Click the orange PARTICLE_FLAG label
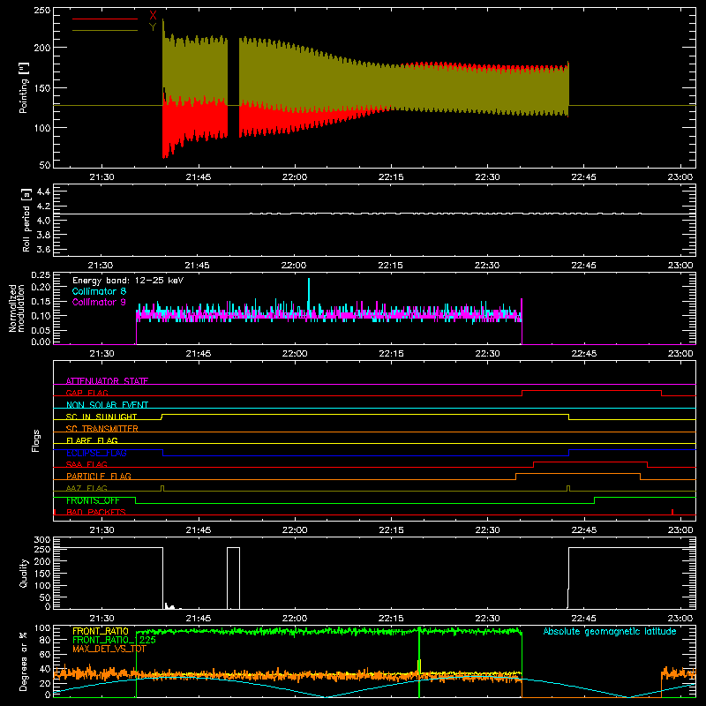 99,476
